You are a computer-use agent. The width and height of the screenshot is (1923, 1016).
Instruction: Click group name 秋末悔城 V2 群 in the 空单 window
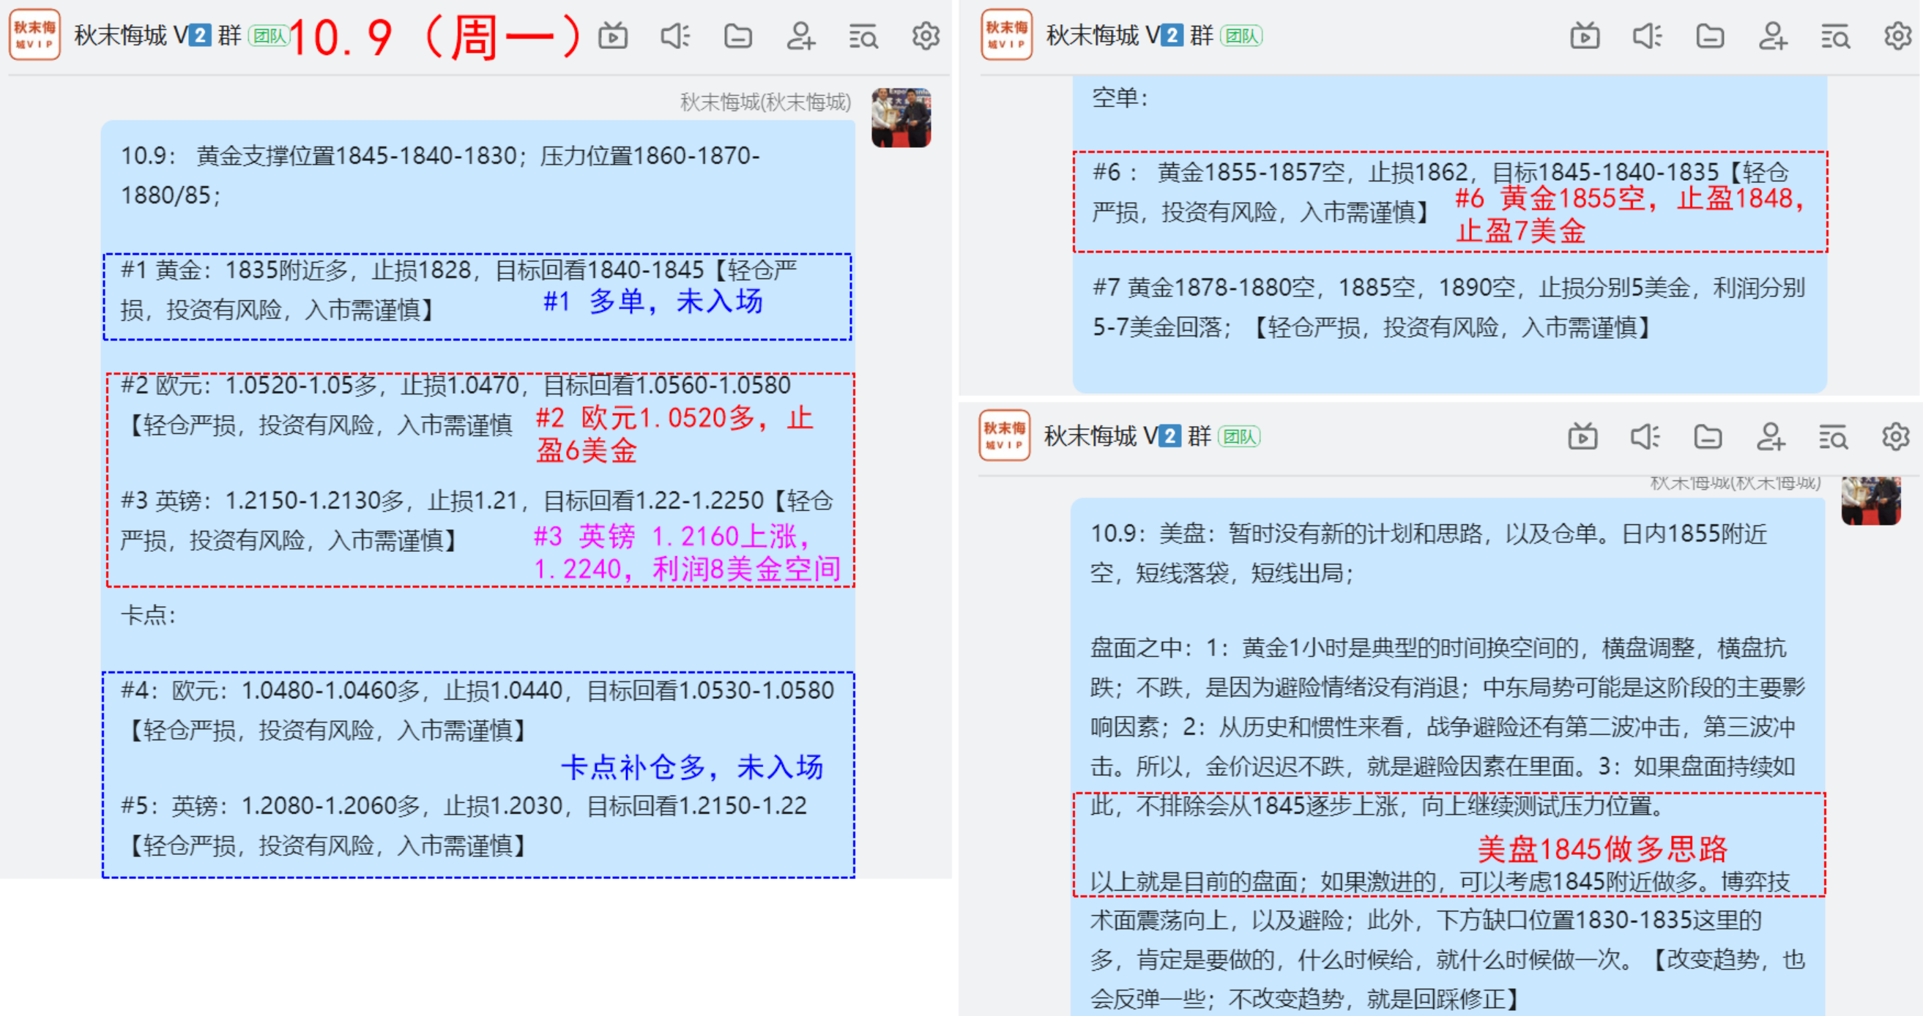tap(1129, 35)
